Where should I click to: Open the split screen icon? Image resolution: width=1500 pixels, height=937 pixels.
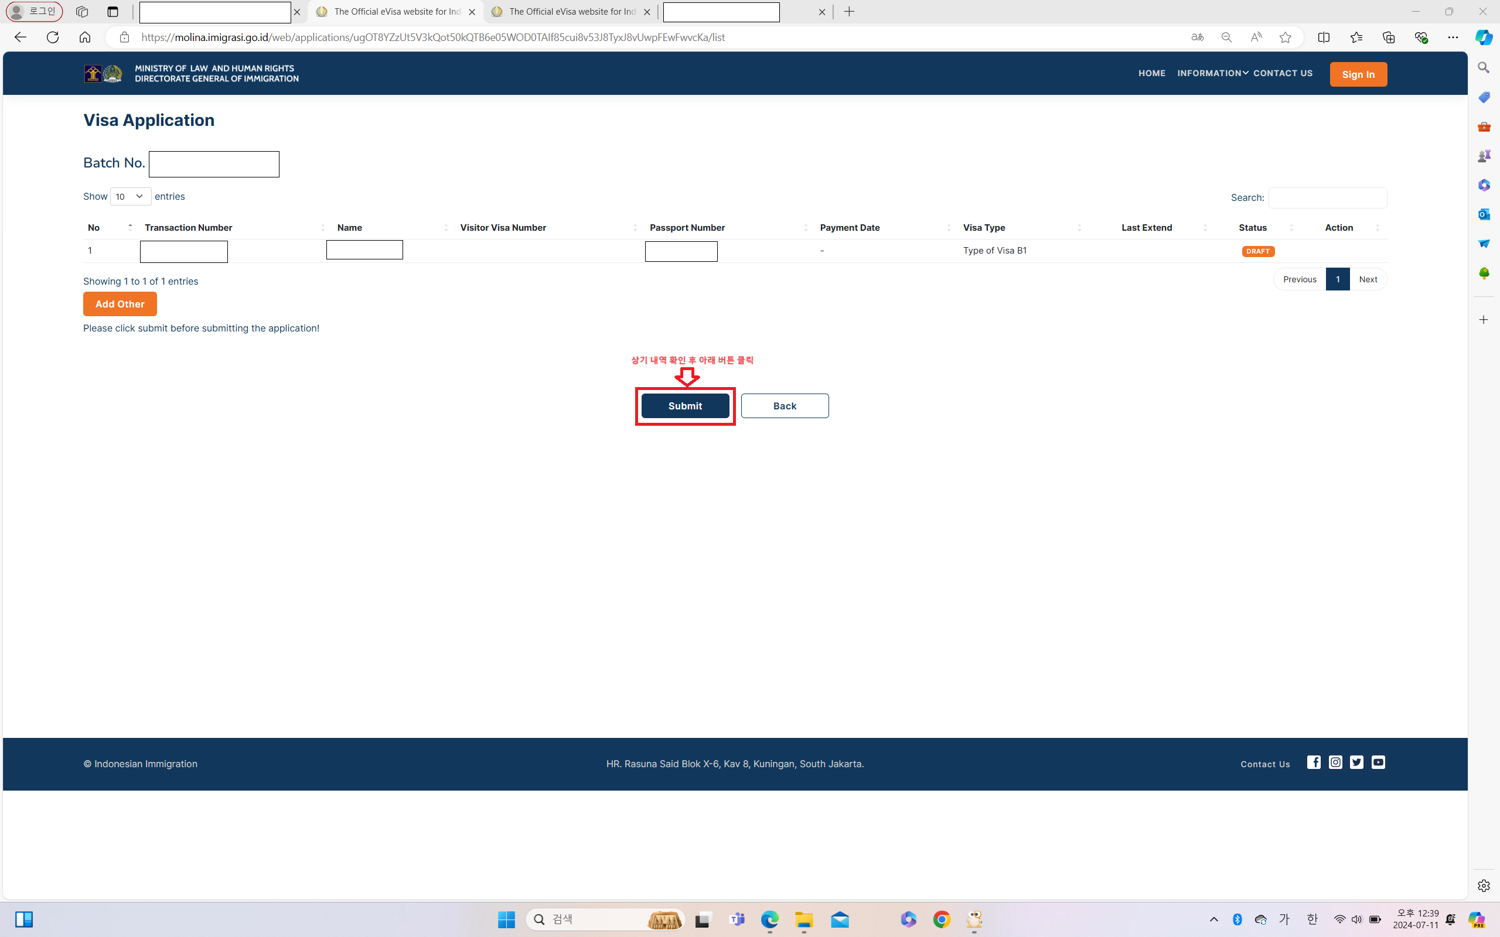click(x=1324, y=37)
